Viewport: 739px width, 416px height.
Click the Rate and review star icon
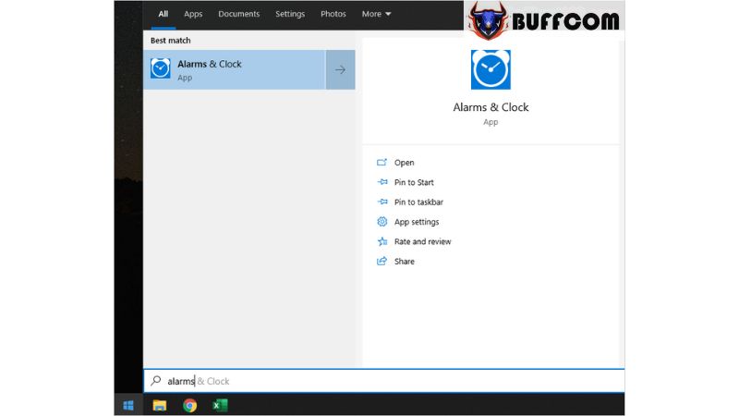[382, 241]
